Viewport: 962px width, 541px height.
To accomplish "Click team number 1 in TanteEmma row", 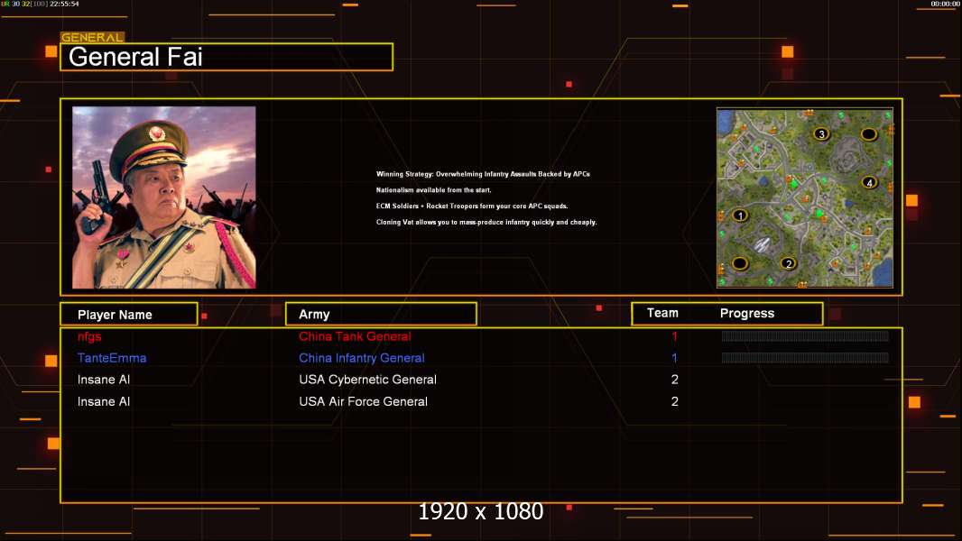I will pos(674,358).
